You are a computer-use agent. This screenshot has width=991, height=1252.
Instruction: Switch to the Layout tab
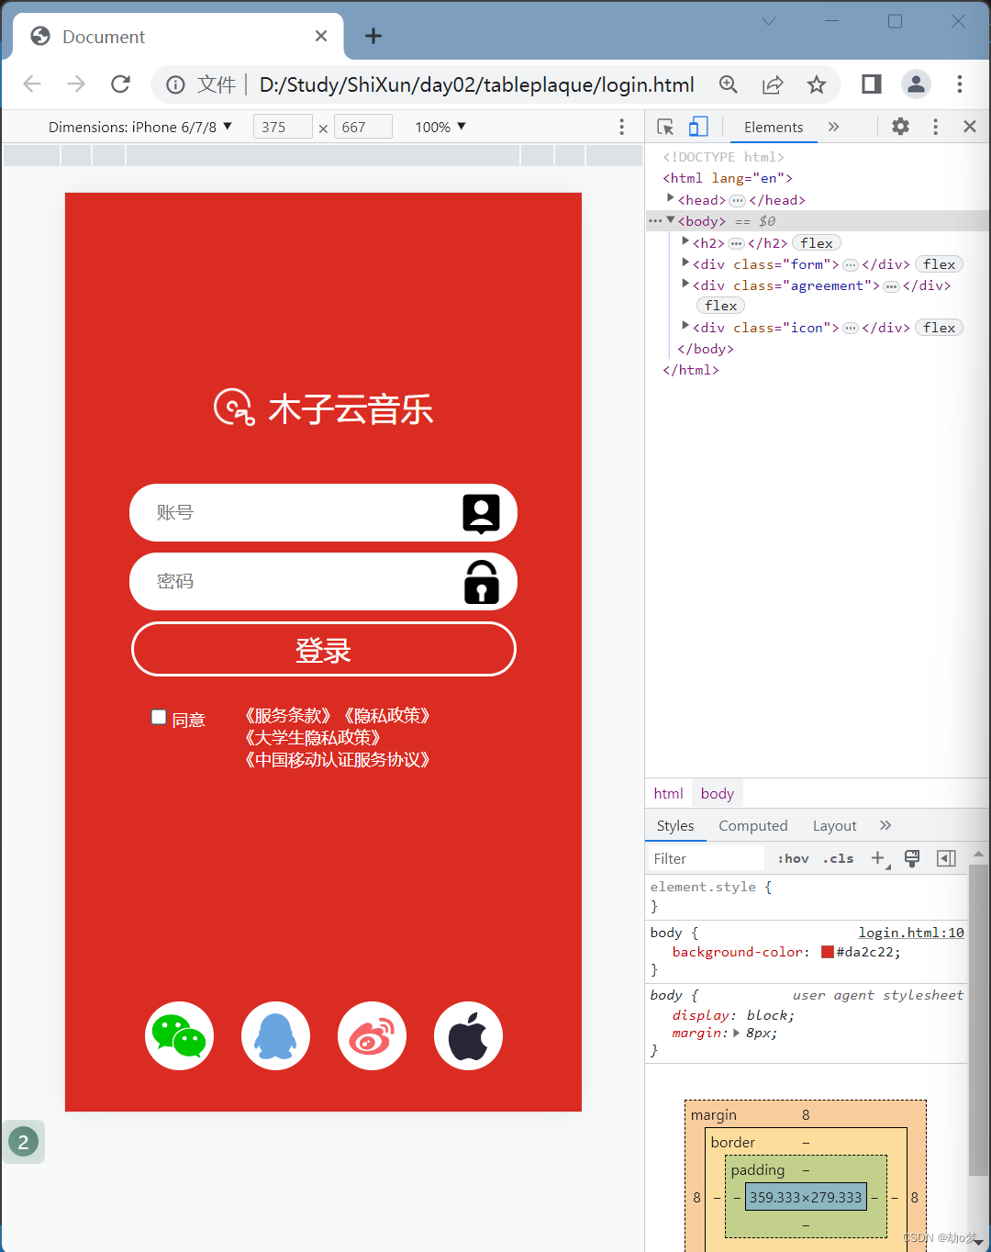click(x=834, y=825)
